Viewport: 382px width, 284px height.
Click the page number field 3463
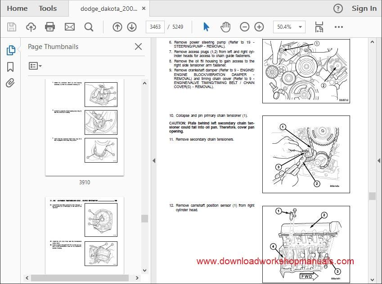pos(155,27)
